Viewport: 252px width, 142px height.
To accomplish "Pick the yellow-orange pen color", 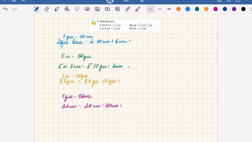I will (x=206, y=9).
